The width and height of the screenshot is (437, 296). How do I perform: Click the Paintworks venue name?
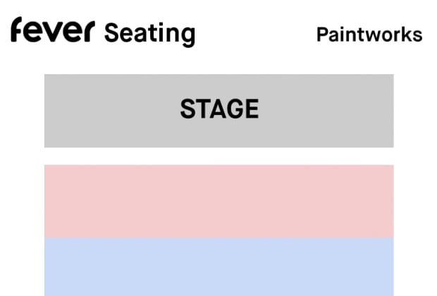tap(369, 35)
